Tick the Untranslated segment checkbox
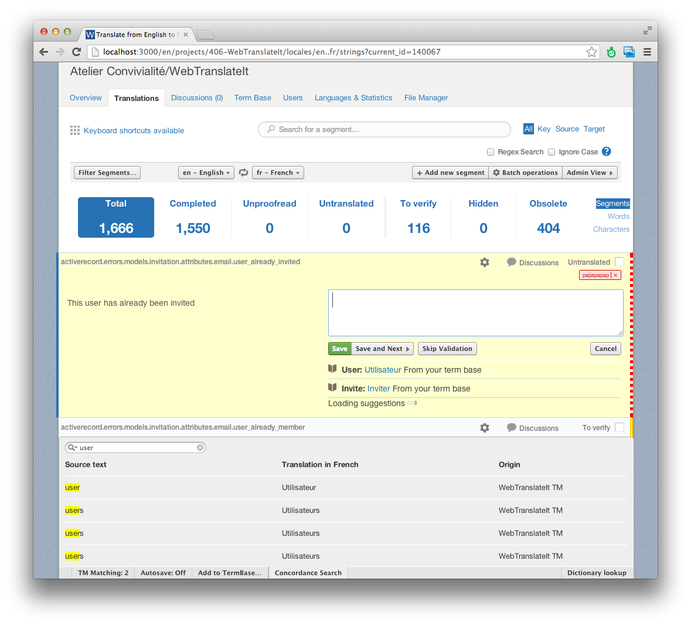The height and width of the screenshot is (625, 691). [x=619, y=262]
